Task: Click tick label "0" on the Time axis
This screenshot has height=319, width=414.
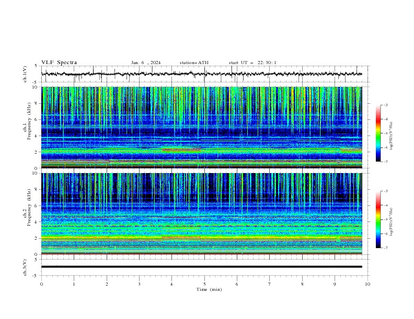Action: (41, 284)
